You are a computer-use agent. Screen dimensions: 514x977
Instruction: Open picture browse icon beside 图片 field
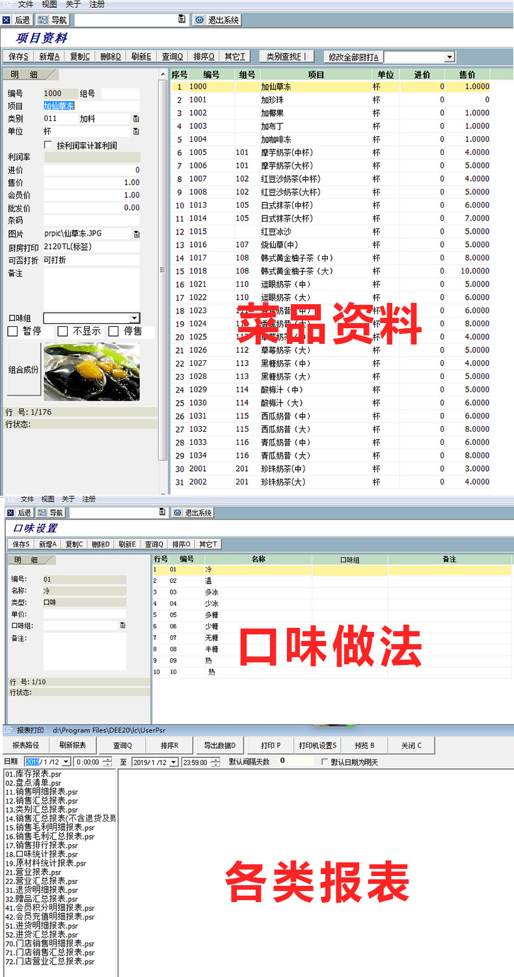click(x=136, y=233)
